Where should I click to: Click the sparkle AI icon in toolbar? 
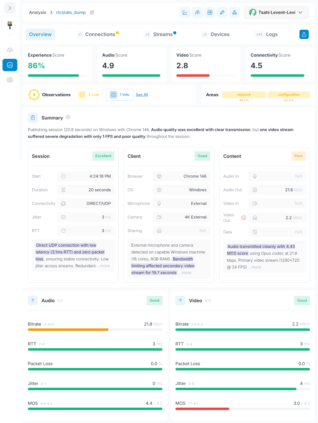(x=222, y=12)
